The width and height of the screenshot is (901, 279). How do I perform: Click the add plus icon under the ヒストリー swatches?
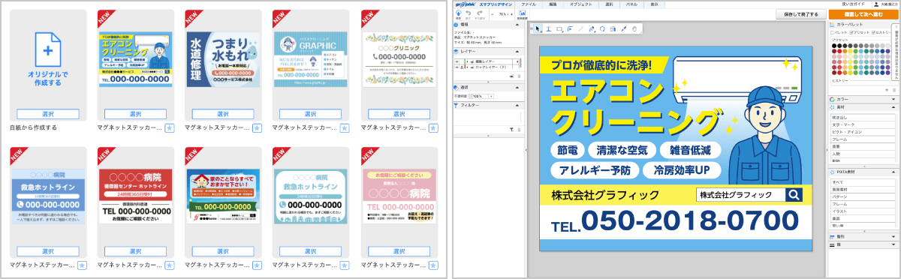coord(887,90)
